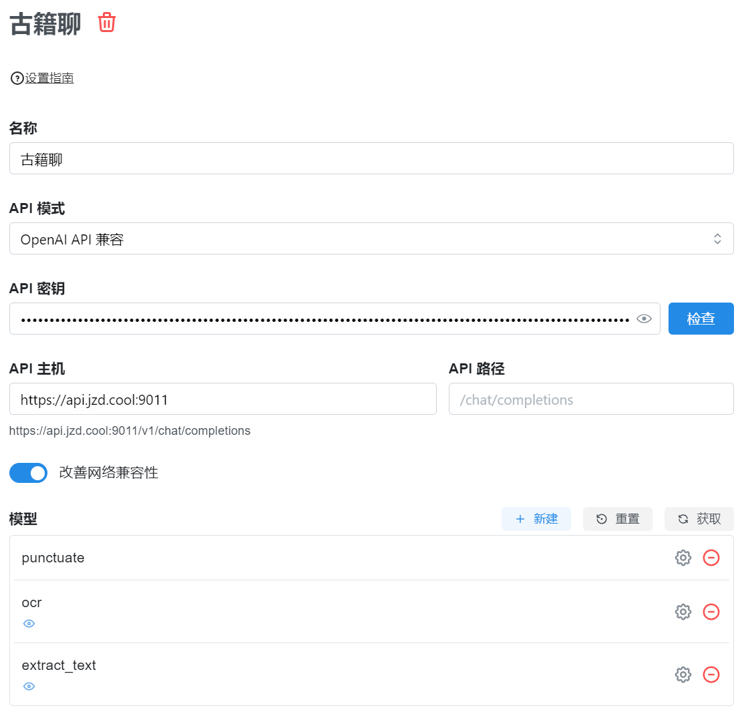
Task: Select the punctuate model row text
Action: pos(53,558)
